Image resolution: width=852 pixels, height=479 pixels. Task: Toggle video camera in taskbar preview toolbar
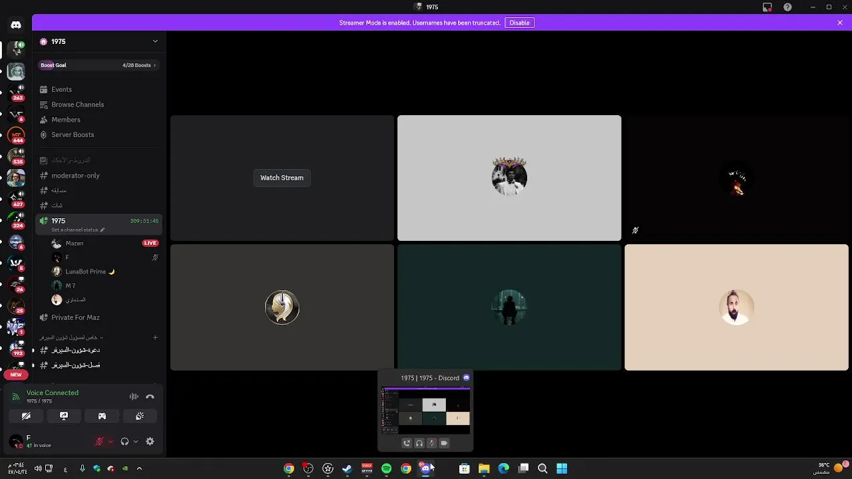pyautogui.click(x=444, y=443)
